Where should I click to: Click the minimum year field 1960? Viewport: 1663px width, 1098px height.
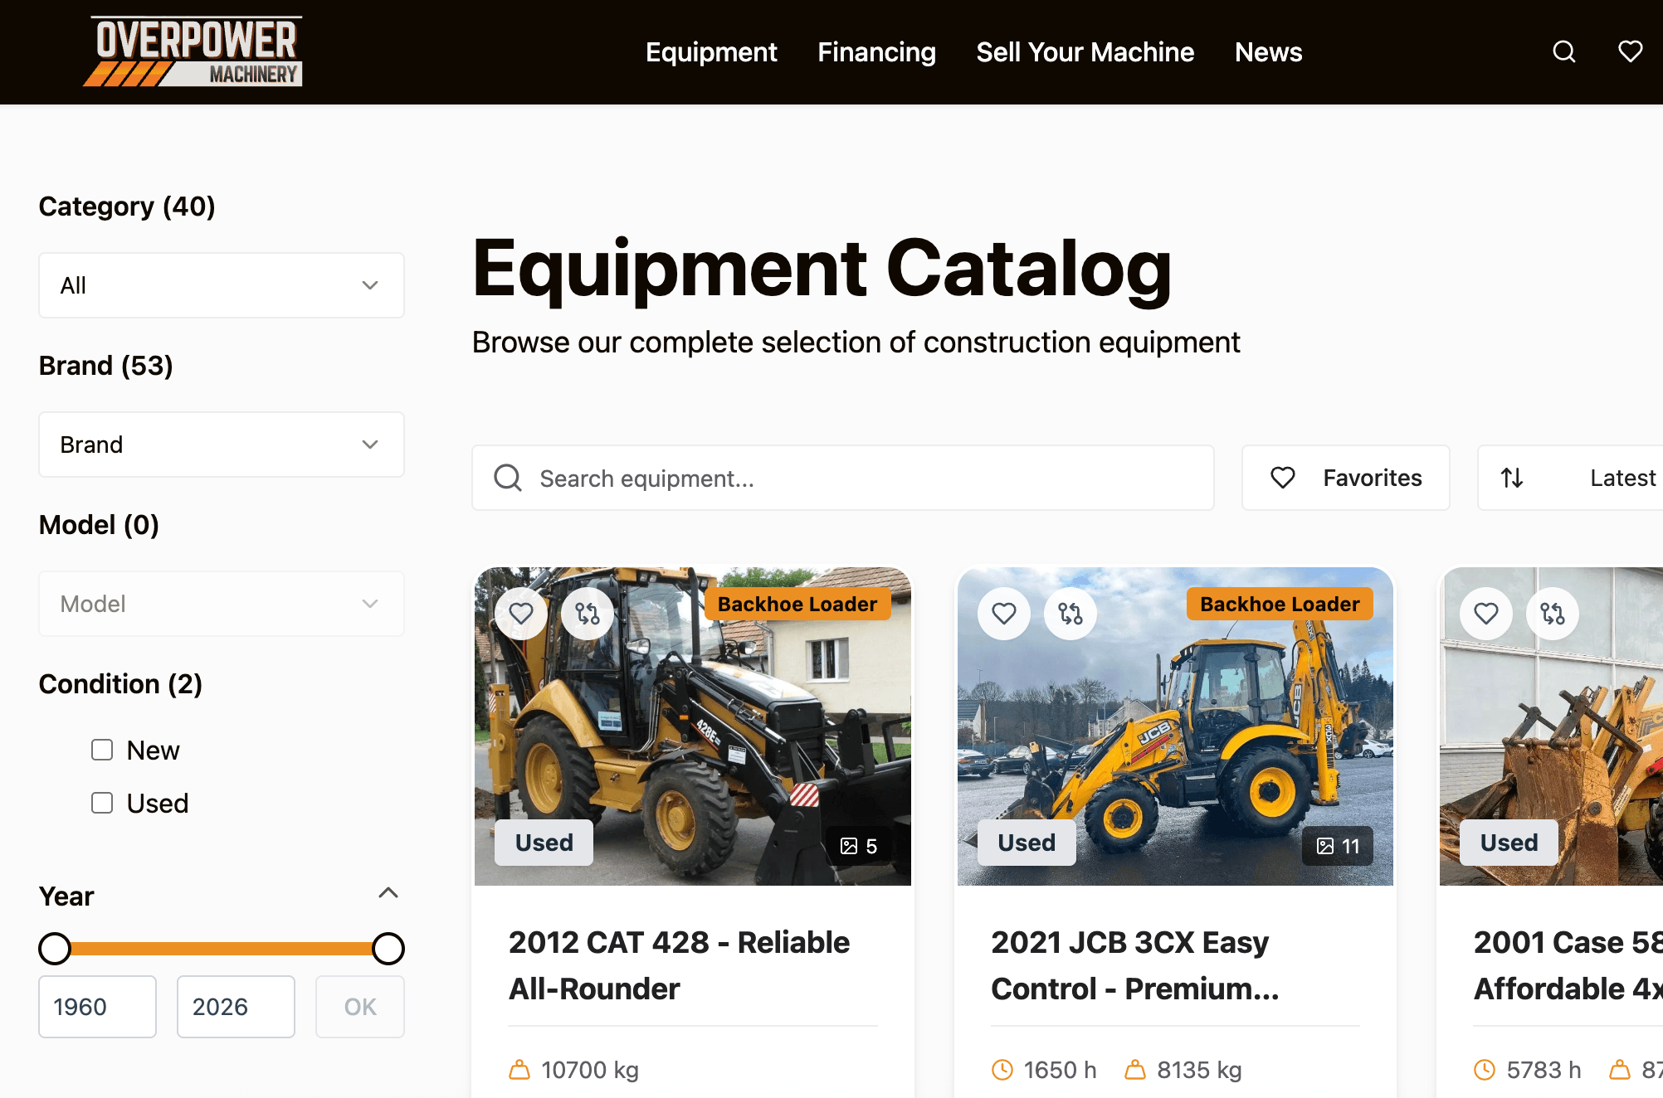point(98,1007)
